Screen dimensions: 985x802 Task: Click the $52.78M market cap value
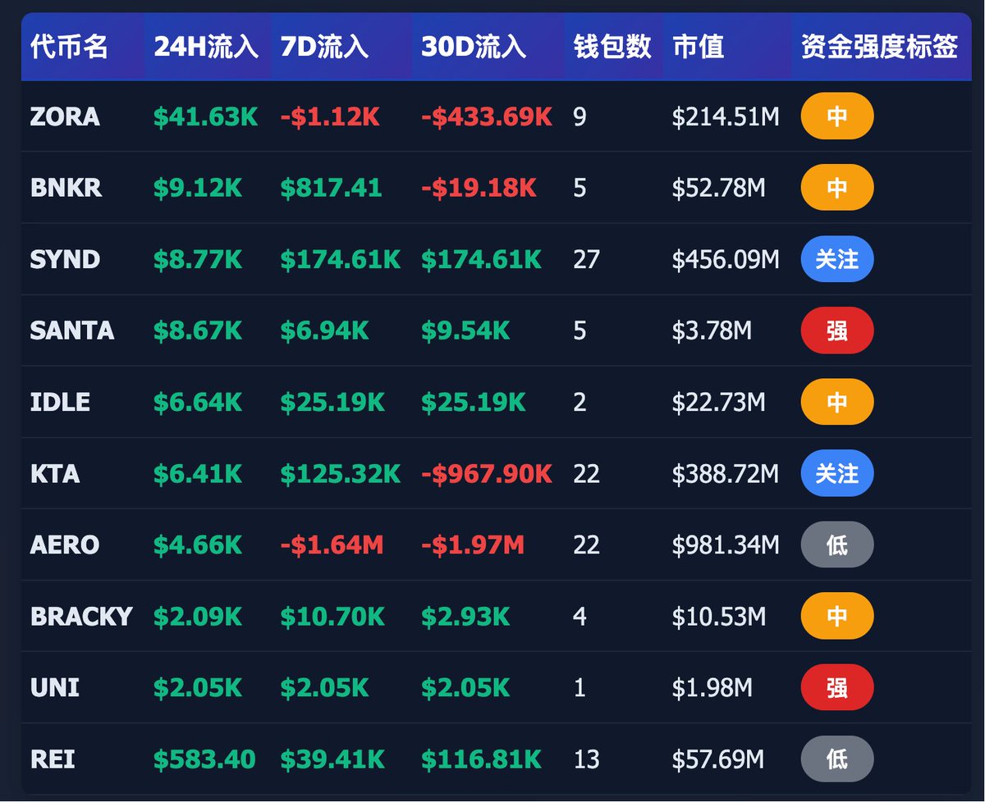[719, 188]
